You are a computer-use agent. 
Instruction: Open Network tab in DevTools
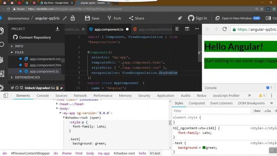[80, 95]
